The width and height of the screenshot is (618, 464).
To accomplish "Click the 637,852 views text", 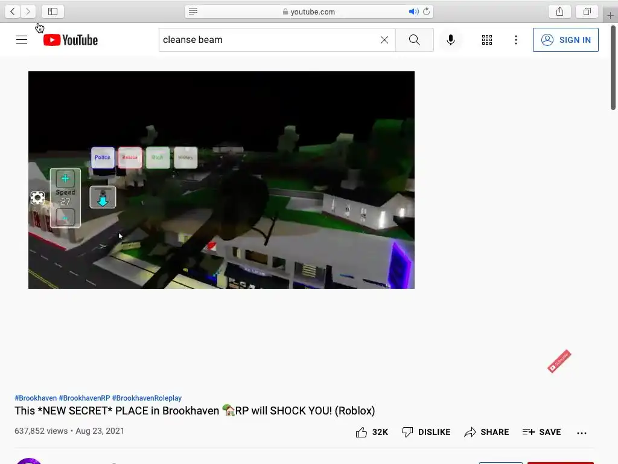I will [41, 431].
